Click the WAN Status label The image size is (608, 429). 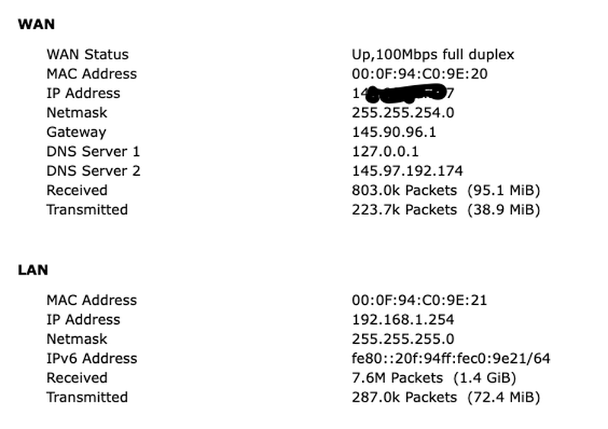(88, 55)
